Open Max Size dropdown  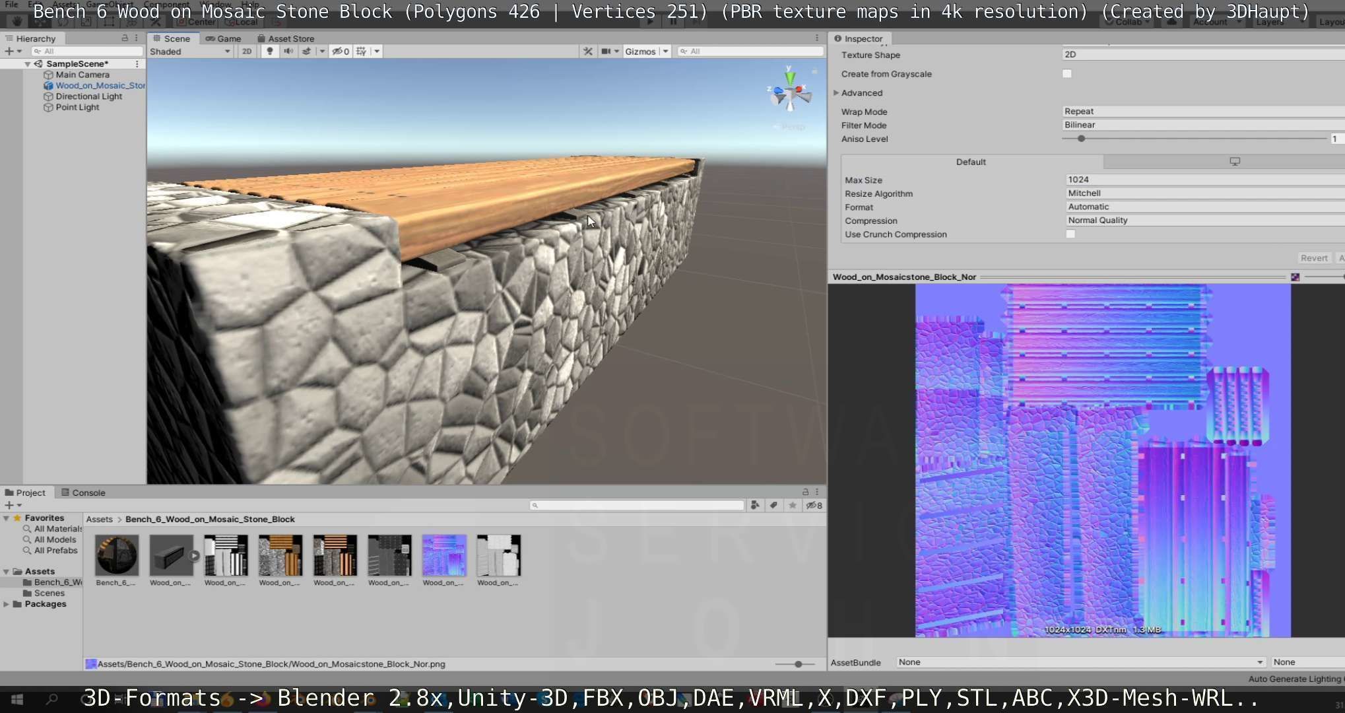(1205, 180)
